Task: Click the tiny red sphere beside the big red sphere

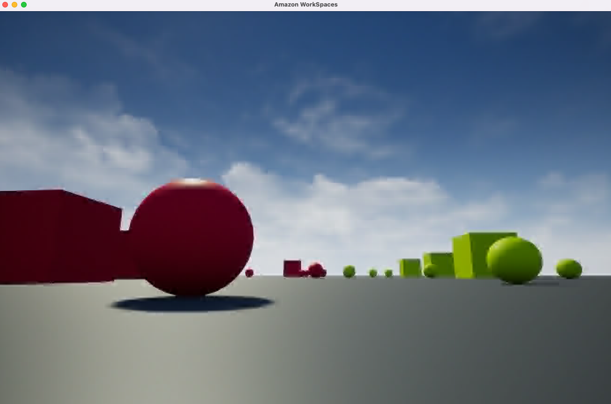Action: point(249,273)
